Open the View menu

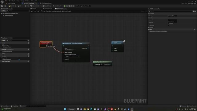click(x=18, y=1)
